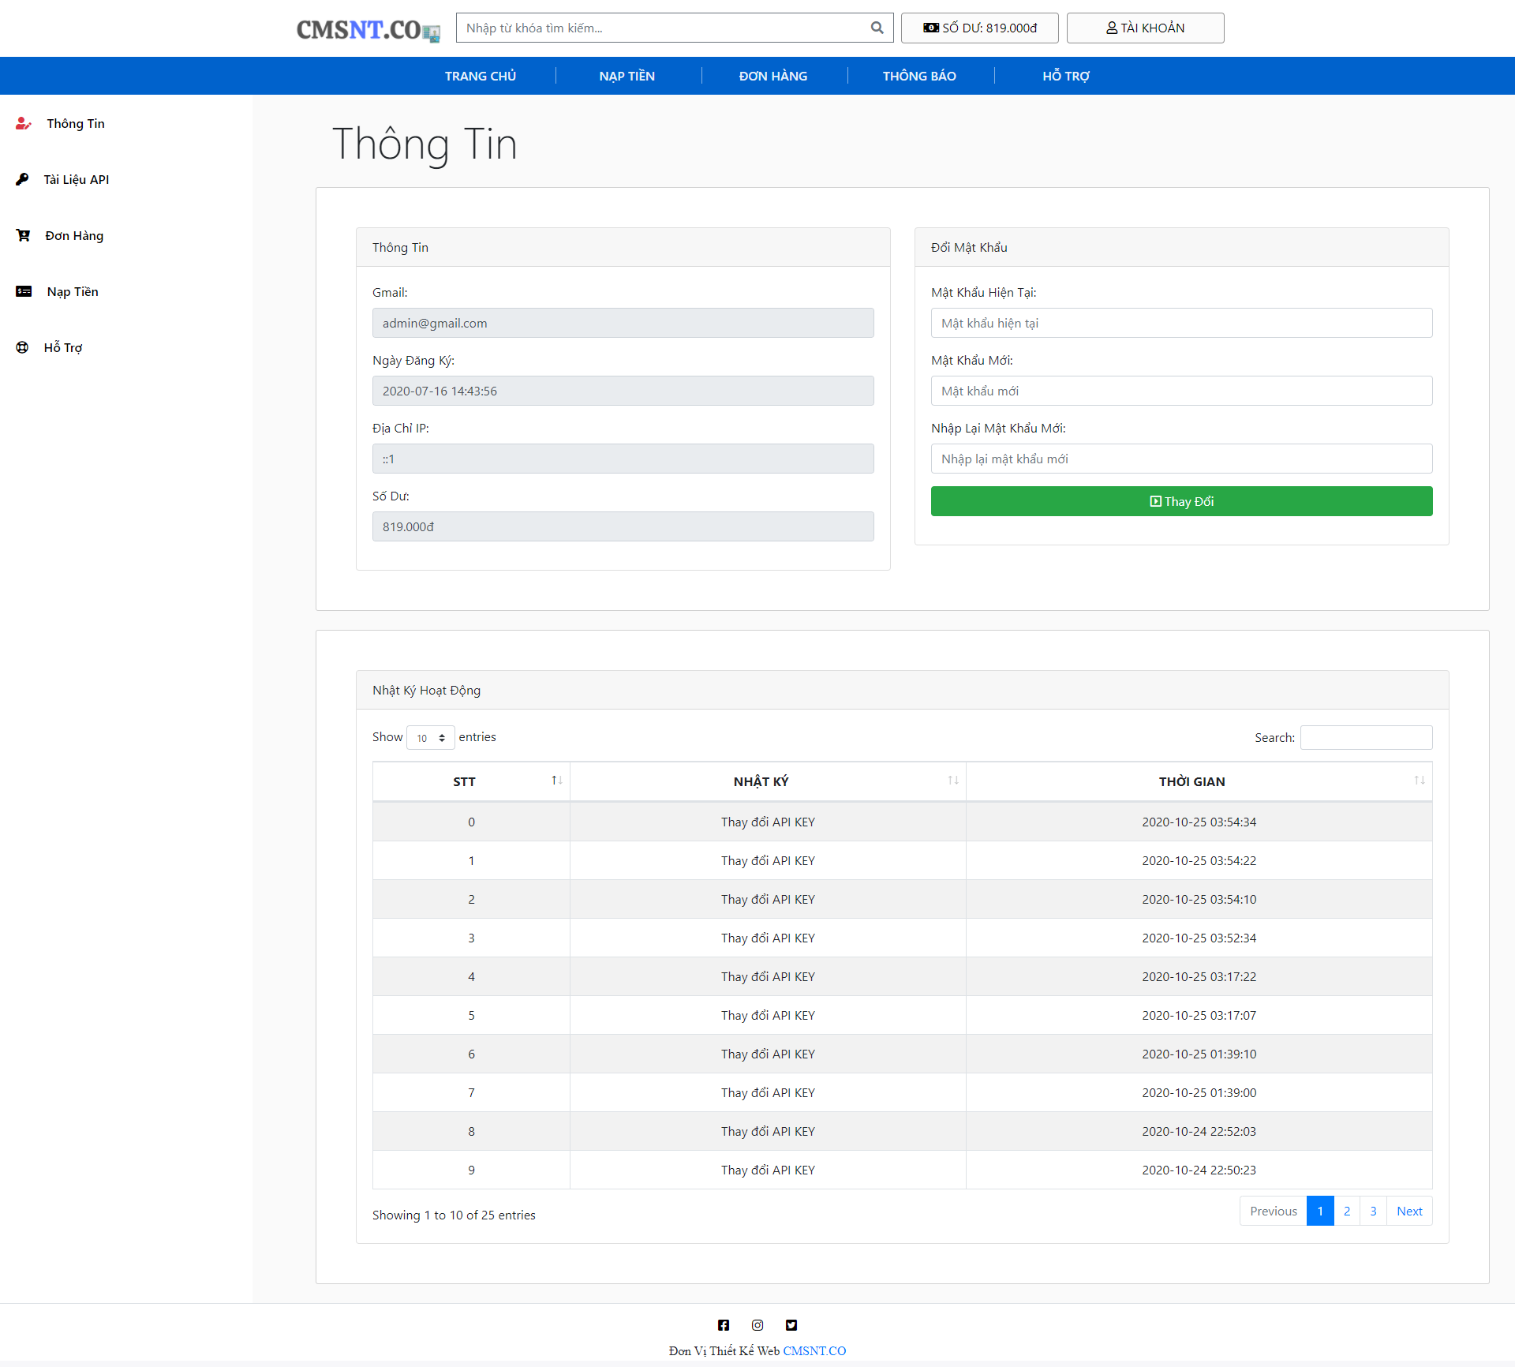Click the Tài Liệu API key icon
Image resolution: width=1515 pixels, height=1367 pixels.
pos(22,179)
